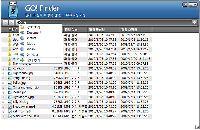Click the 2009/11/4 13:39:32 modified date
The image size is (200, 130).
tap(134, 45)
